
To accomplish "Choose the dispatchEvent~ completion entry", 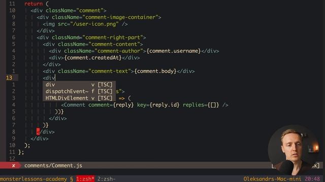I will pos(79,92).
